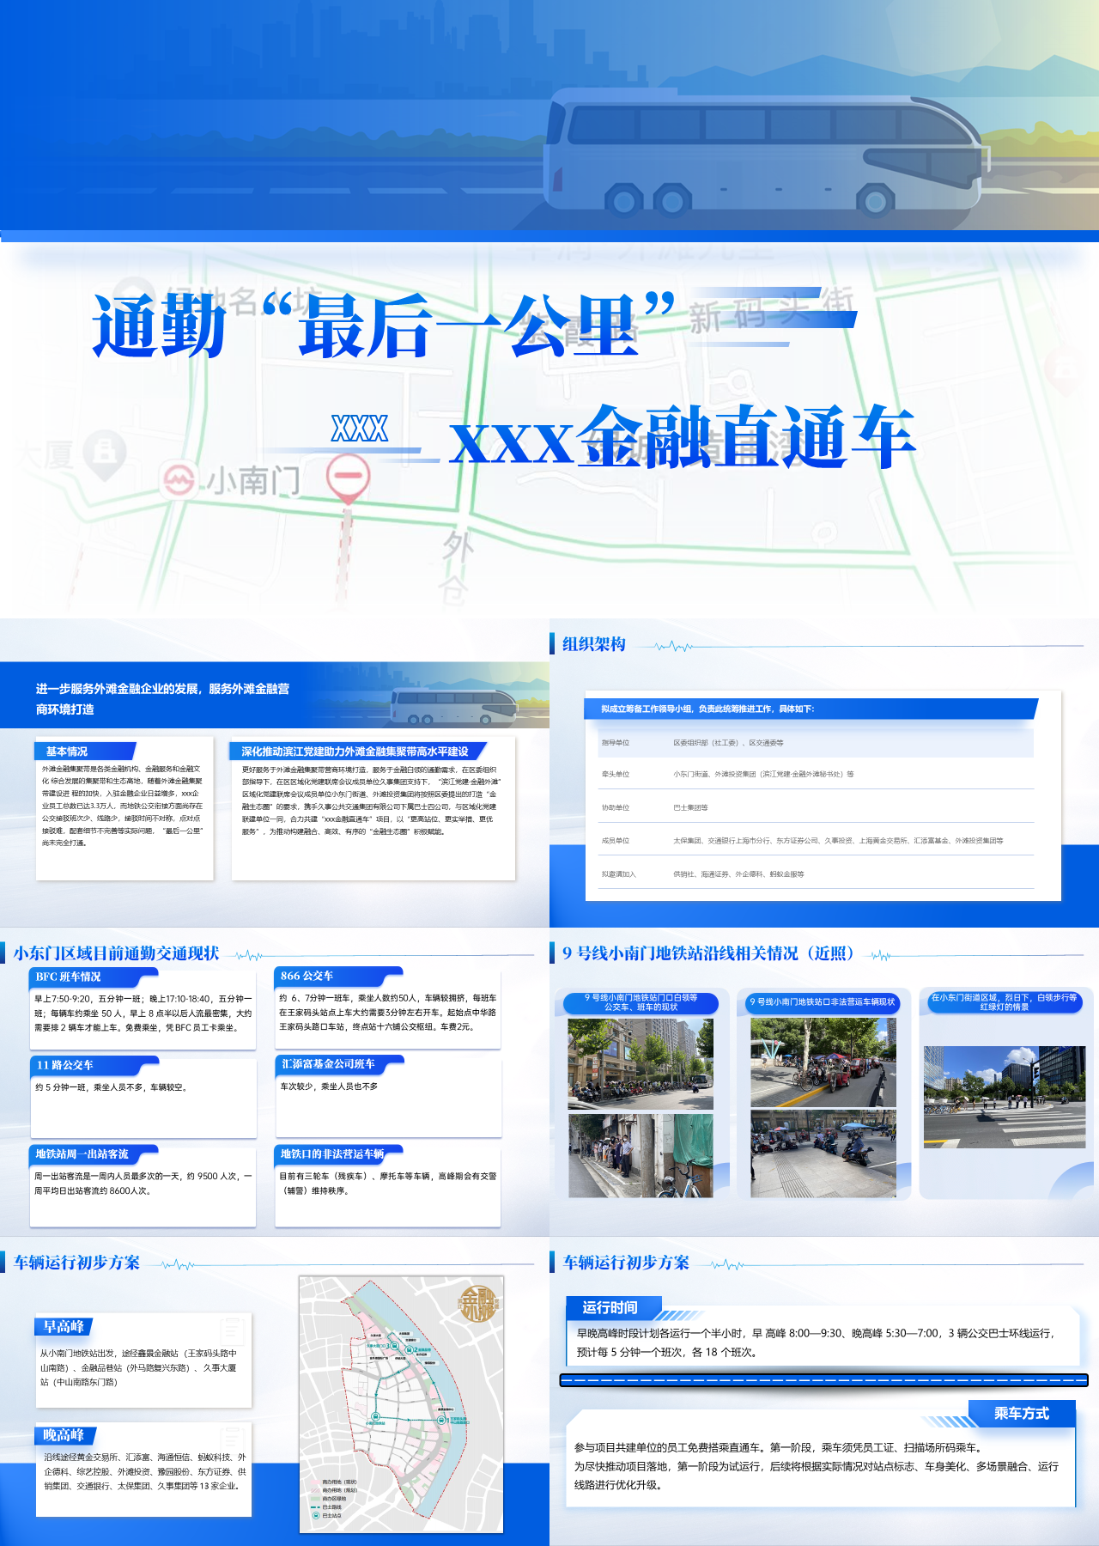Viewport: 1099px width, 1546px height.
Task: Click 车辆运行初步方案 heading above 运行时间
Action: click(x=626, y=1263)
